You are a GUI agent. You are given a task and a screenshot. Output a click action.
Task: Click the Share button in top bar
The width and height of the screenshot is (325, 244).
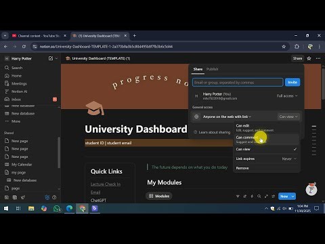[297, 58]
